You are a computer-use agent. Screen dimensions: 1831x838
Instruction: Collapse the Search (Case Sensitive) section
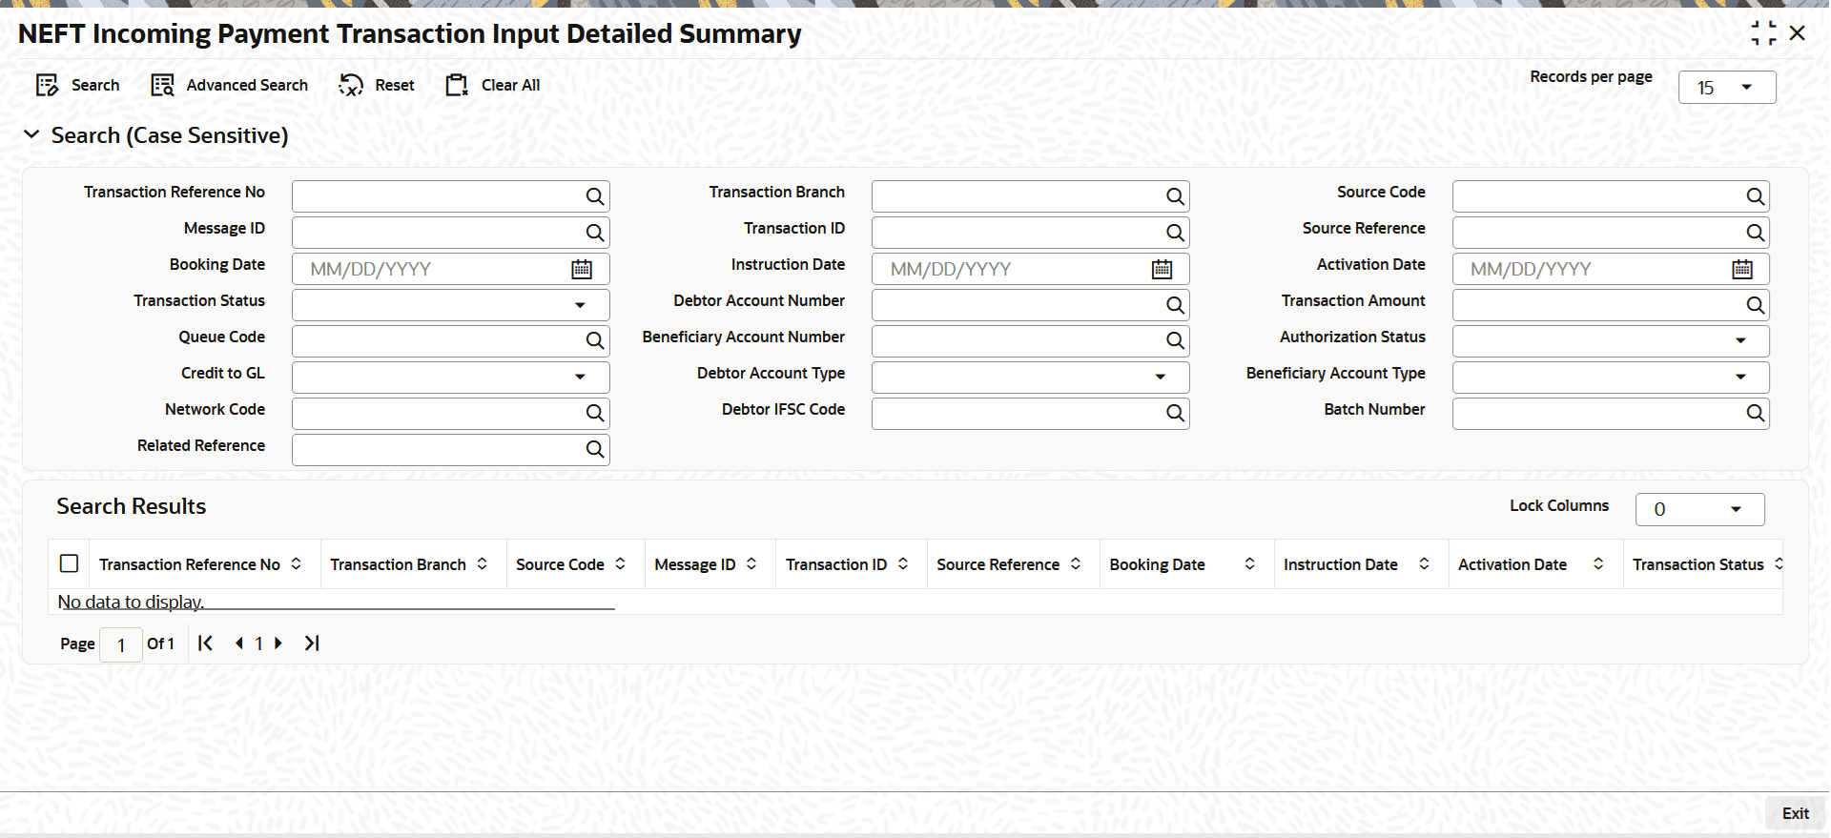[31, 135]
